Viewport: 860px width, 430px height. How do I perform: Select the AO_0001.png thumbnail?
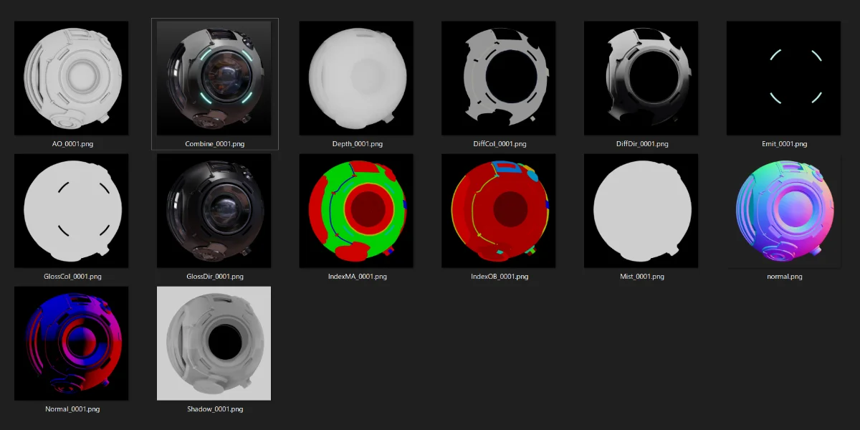[71, 77]
